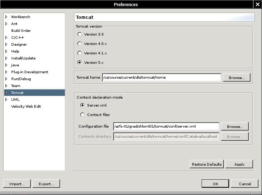
Task: Confirm preferences with the OK button
Action: [215, 184]
